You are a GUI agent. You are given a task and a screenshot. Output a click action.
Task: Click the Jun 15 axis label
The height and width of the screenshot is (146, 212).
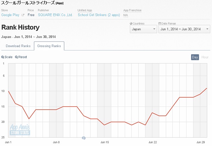coord(105,142)
